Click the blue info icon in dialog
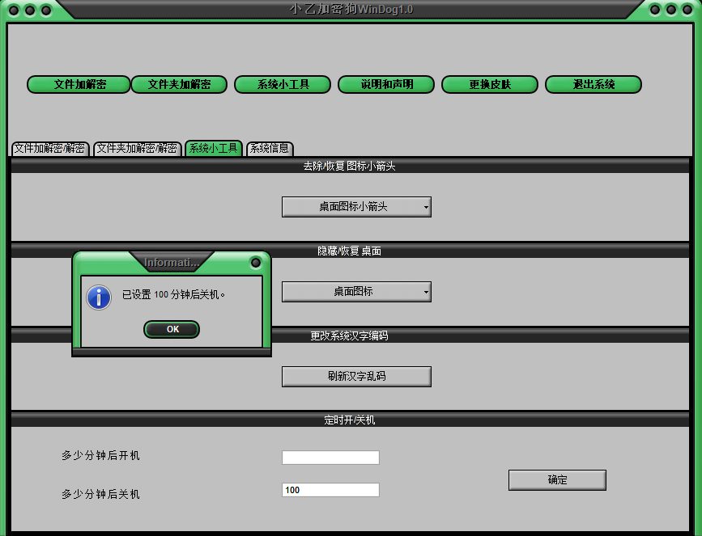Viewport: 702px width, 536px height. 99,298
